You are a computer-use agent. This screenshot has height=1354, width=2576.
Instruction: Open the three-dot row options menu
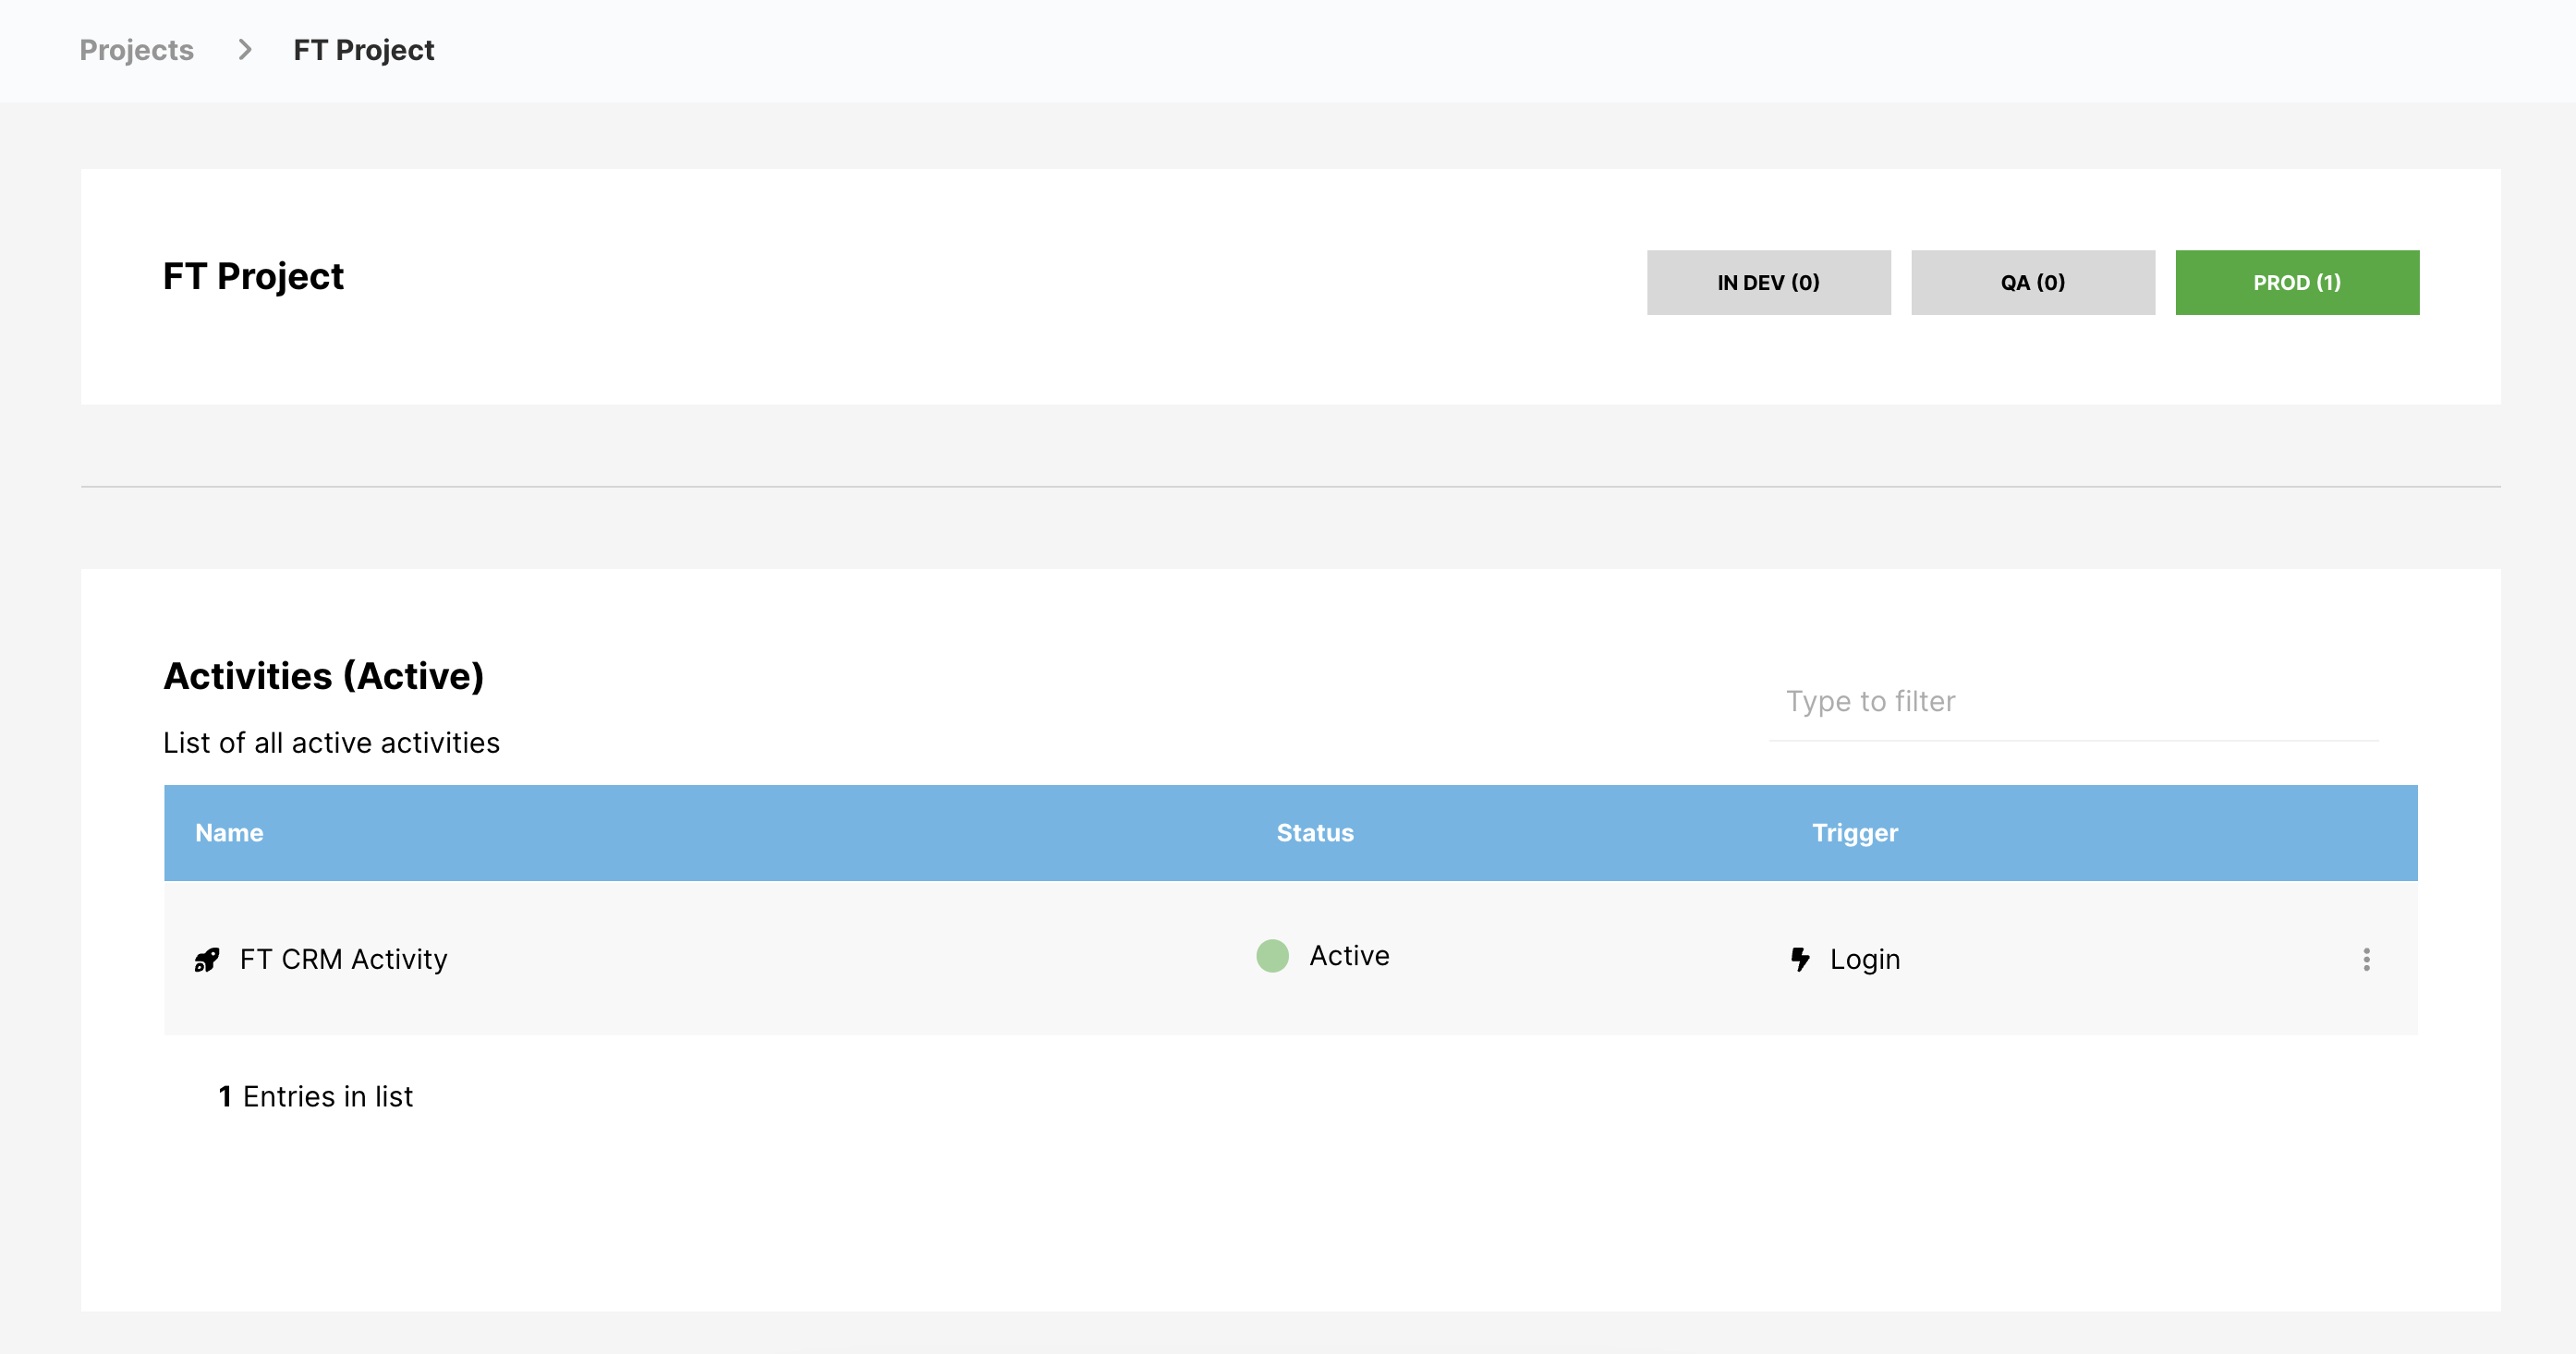2366,960
